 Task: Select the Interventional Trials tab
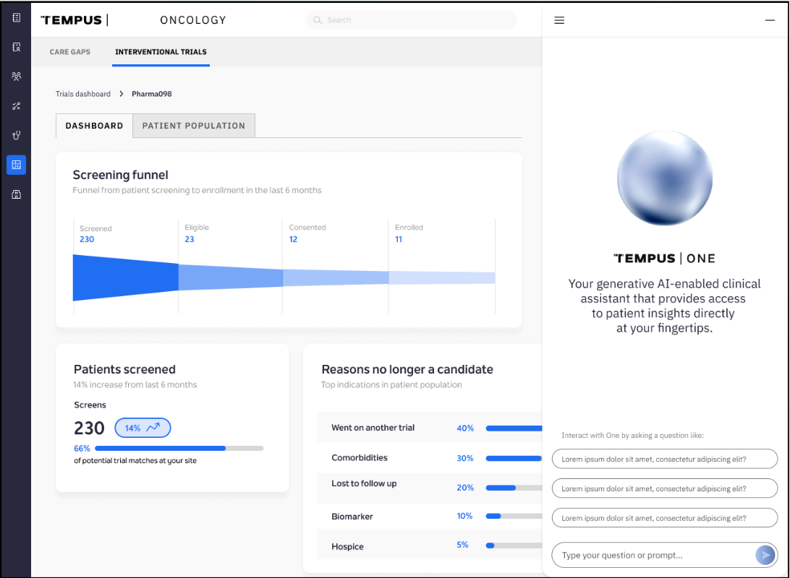pyautogui.click(x=161, y=52)
